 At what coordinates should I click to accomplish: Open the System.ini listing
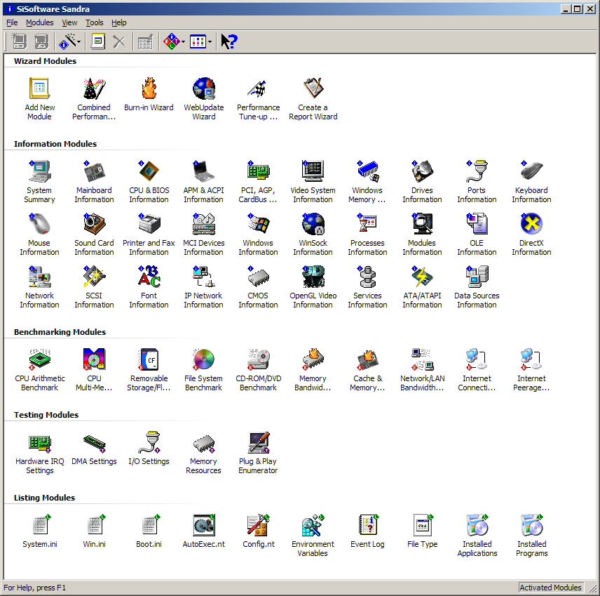(39, 531)
